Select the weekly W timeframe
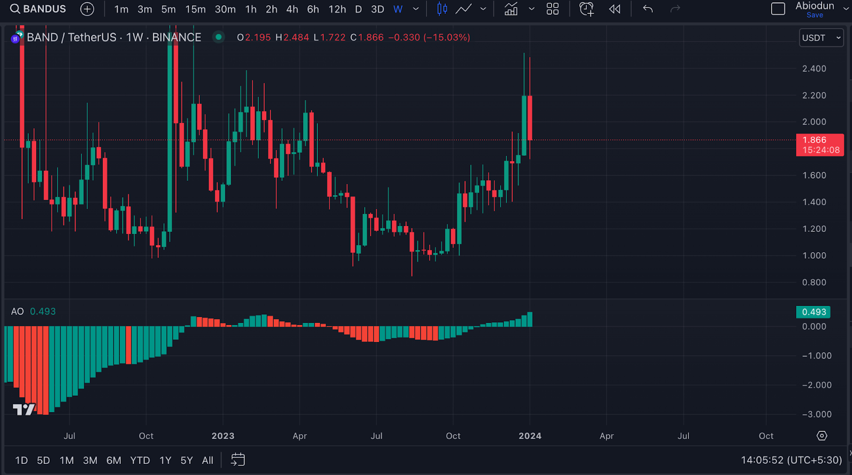 click(x=398, y=9)
